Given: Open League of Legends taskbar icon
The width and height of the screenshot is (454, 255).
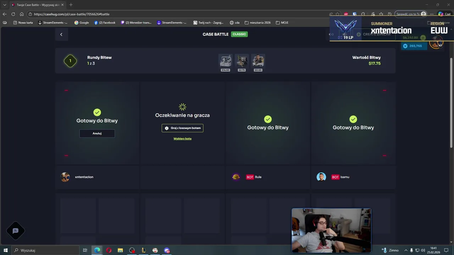Looking at the screenshot, I should pyautogui.click(x=143, y=250).
